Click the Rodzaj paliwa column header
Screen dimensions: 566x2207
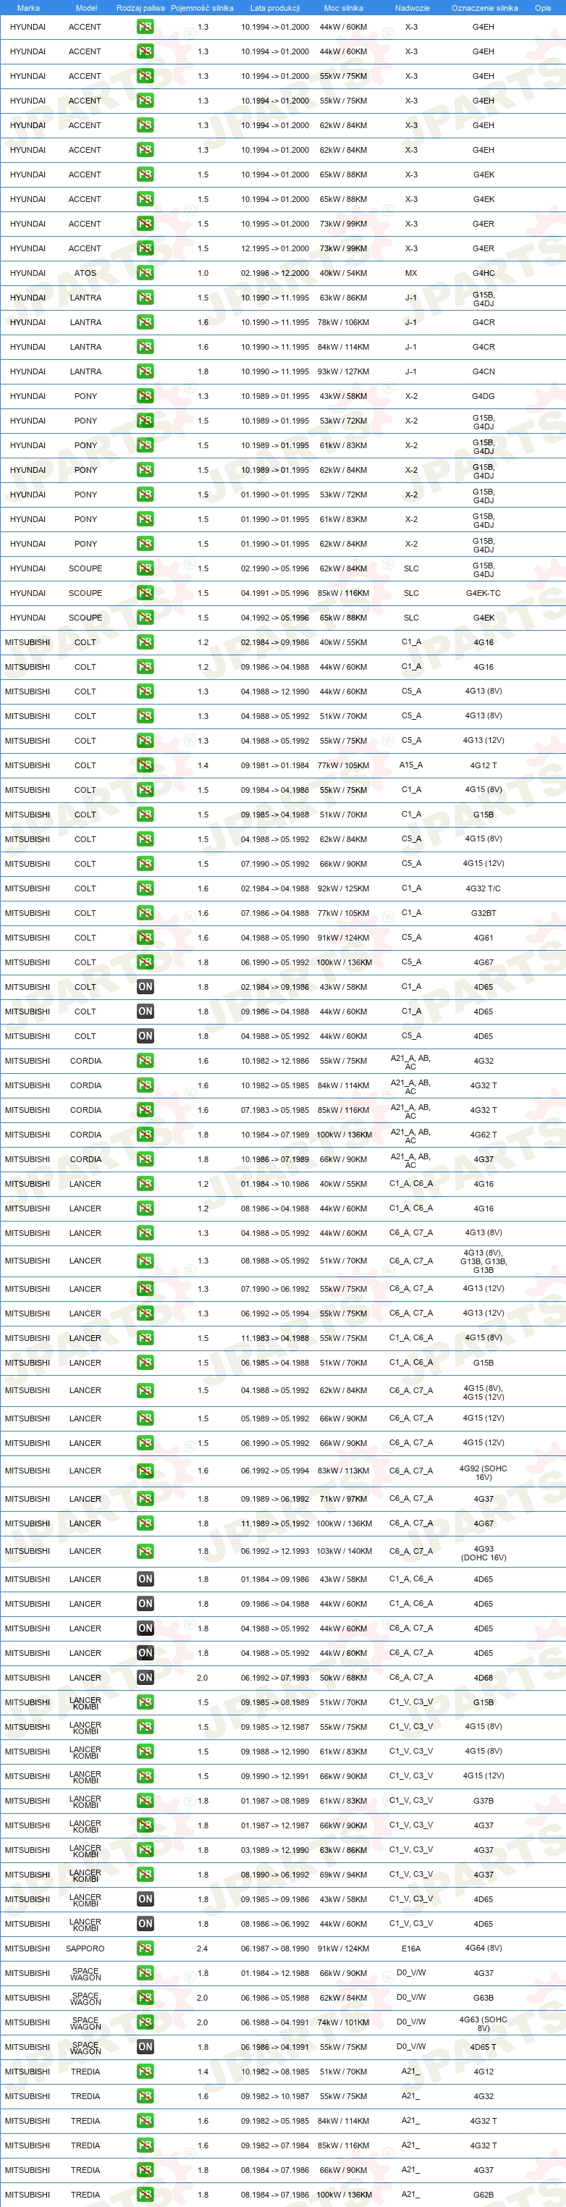point(140,8)
